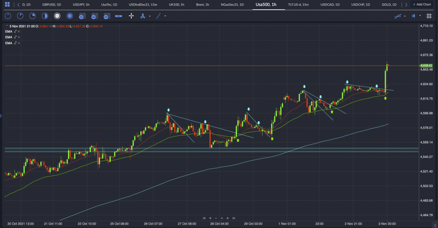Click the OHLC date text 3 Nov 2021 21:00

pyautogui.click(x=22, y=26)
